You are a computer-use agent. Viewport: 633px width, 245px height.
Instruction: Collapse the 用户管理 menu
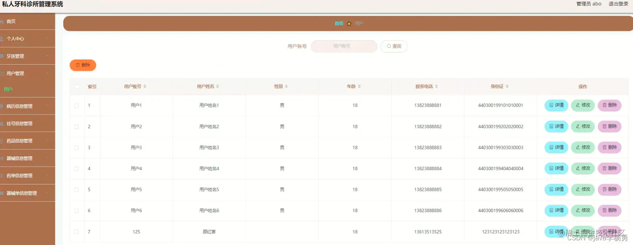tap(27, 73)
